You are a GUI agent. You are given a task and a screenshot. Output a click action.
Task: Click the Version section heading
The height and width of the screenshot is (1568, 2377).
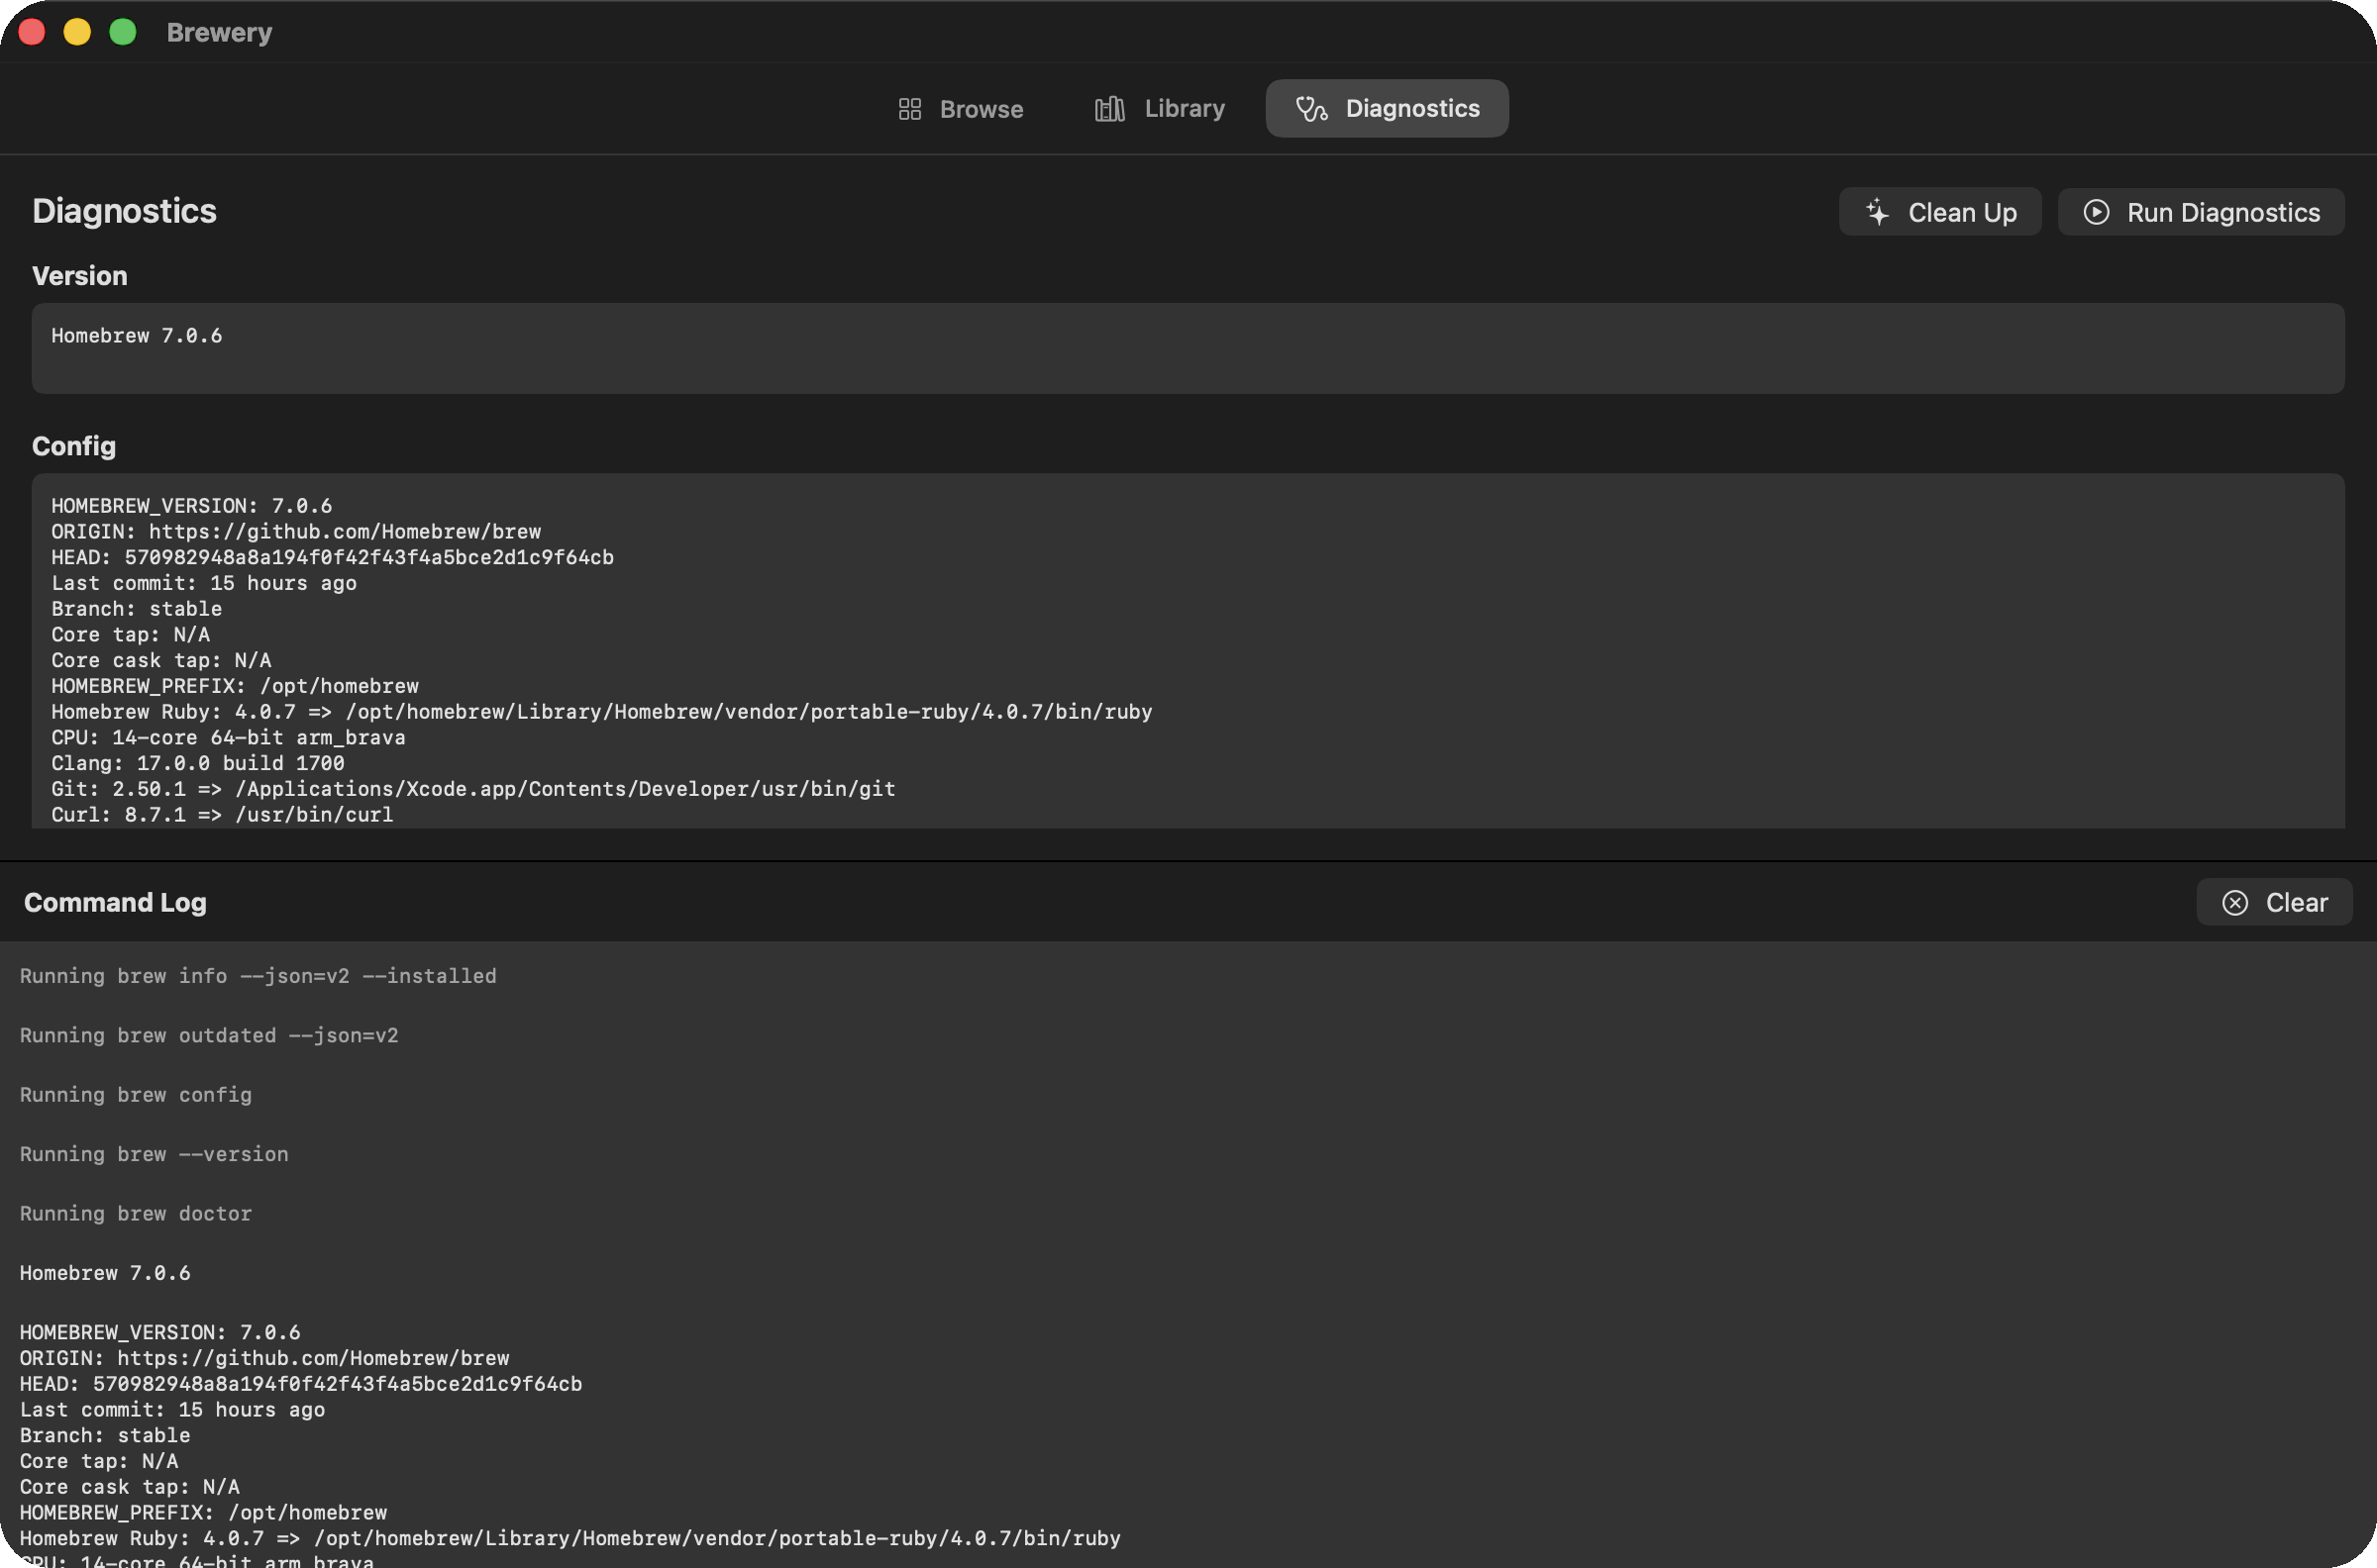click(x=80, y=276)
